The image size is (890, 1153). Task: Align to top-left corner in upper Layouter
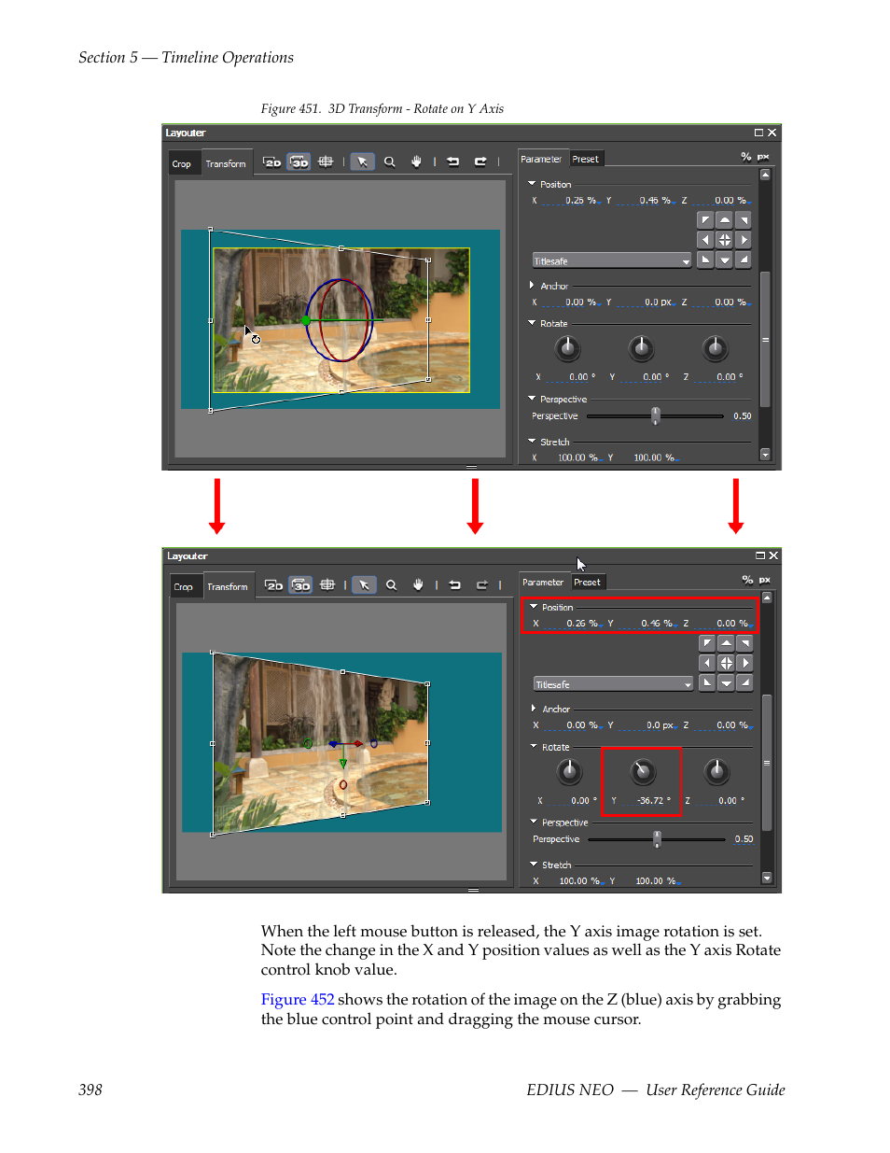coord(705,220)
